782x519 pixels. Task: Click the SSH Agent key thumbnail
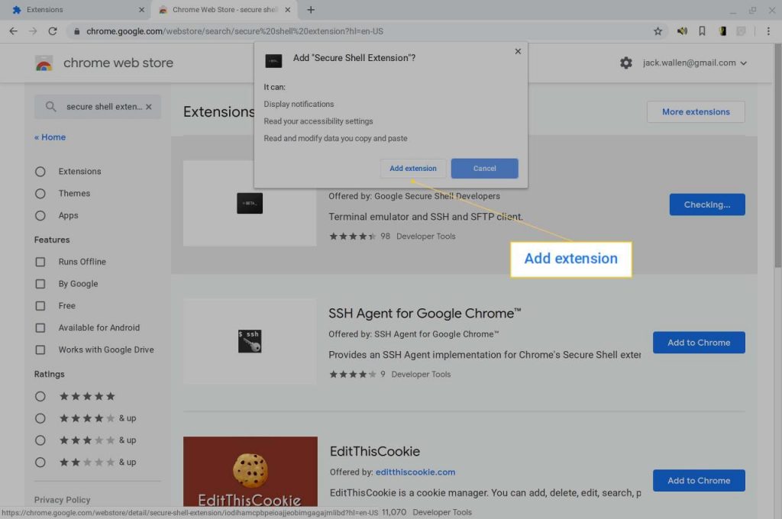[250, 341]
